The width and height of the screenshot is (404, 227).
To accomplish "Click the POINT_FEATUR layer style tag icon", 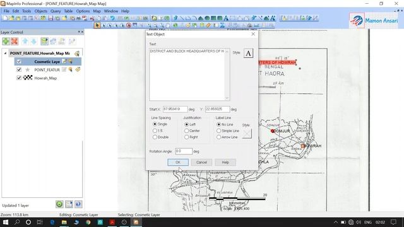I will coord(78,69).
